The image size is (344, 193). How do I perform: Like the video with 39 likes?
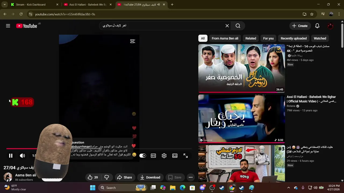[x=93, y=177]
